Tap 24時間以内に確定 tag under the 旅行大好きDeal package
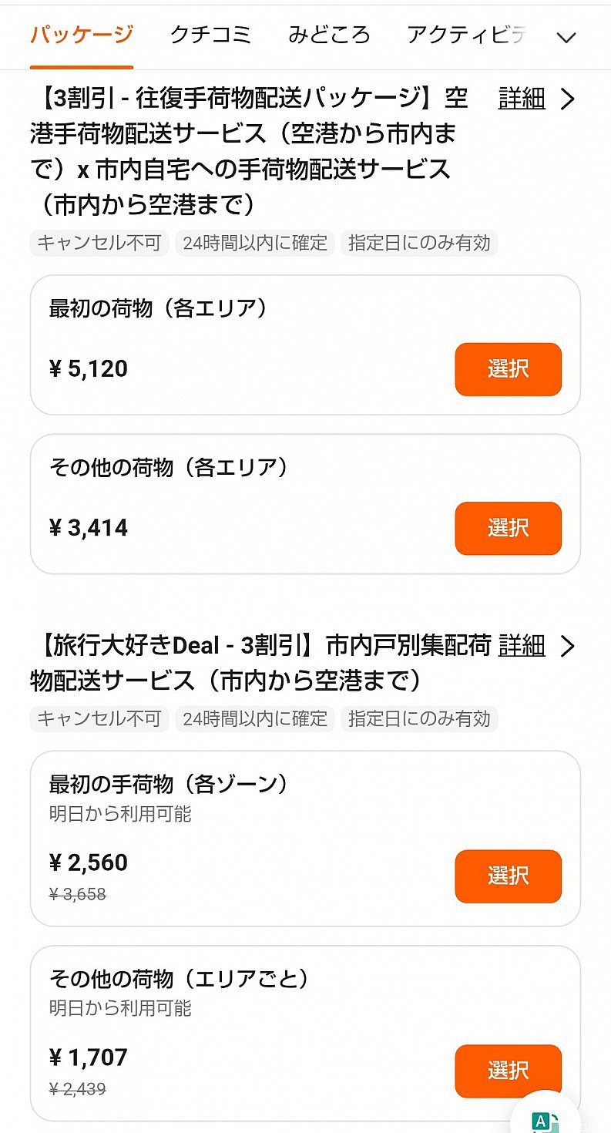Image resolution: width=611 pixels, height=1133 pixels. coord(254,719)
